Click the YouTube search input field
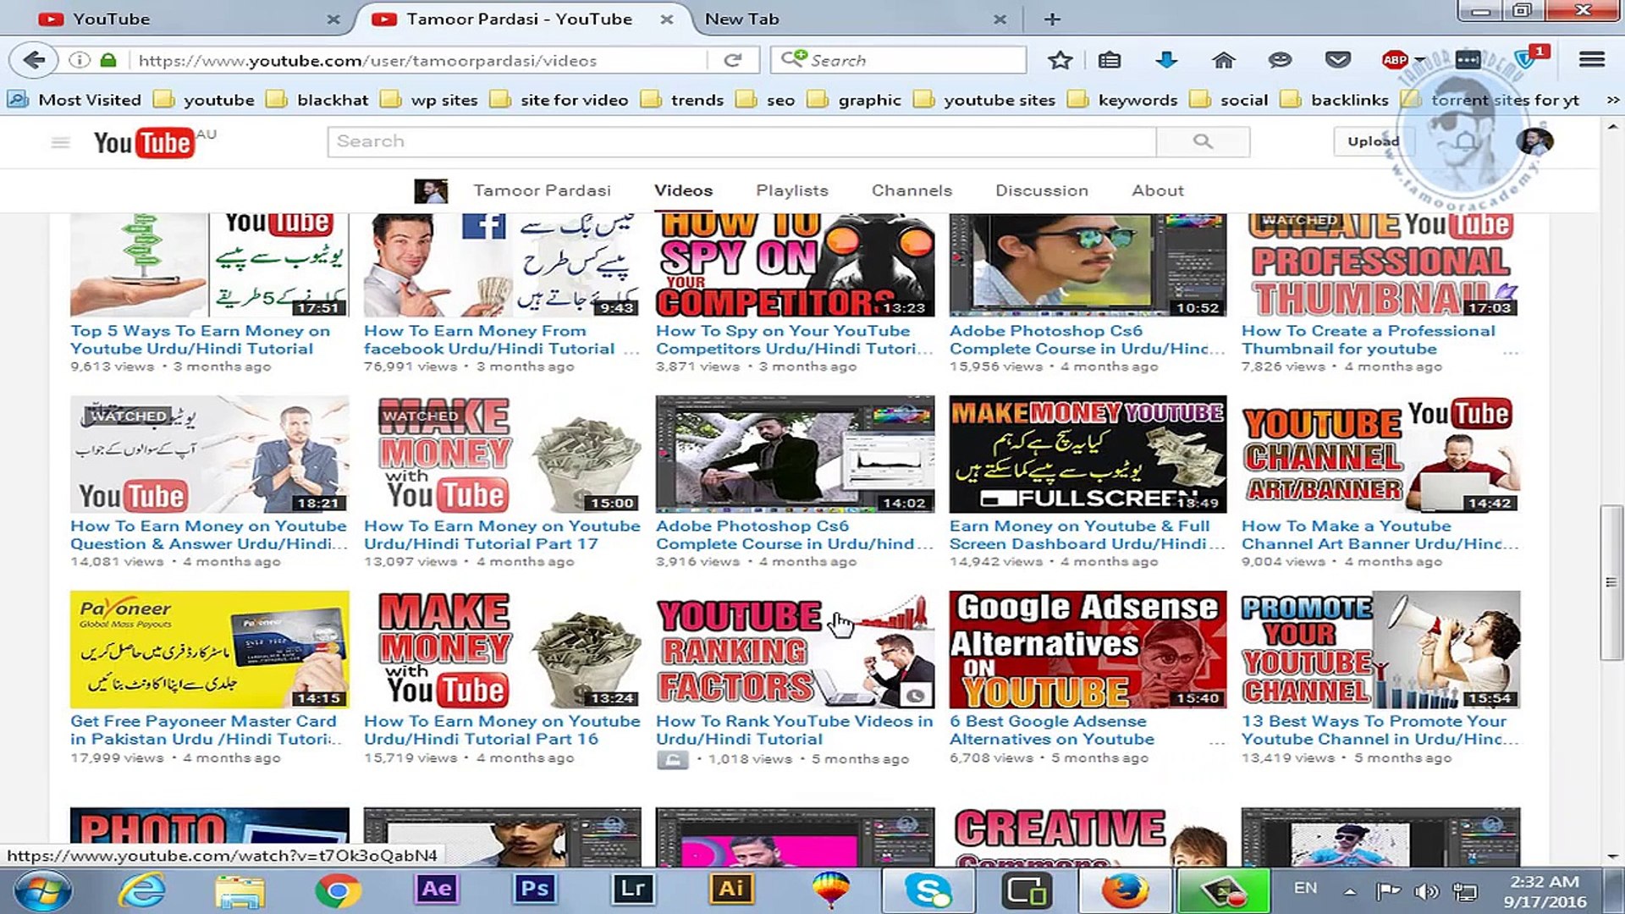Screen dimensions: 1625x914 [741, 141]
